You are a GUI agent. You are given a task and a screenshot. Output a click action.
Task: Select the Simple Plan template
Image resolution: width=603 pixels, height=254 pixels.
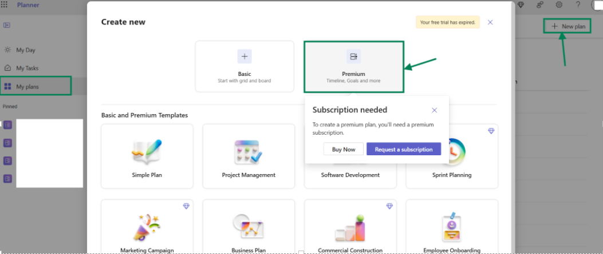[147, 156]
